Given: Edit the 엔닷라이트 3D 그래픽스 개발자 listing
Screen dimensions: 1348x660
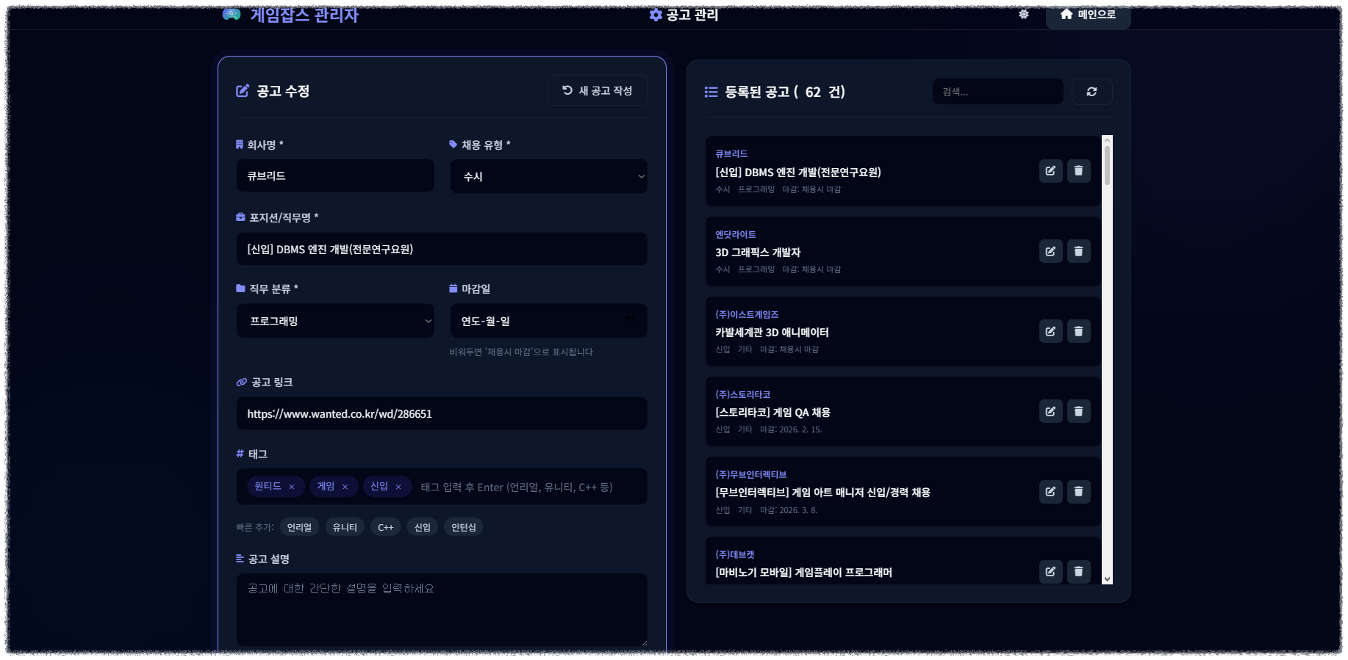Looking at the screenshot, I should [x=1050, y=251].
